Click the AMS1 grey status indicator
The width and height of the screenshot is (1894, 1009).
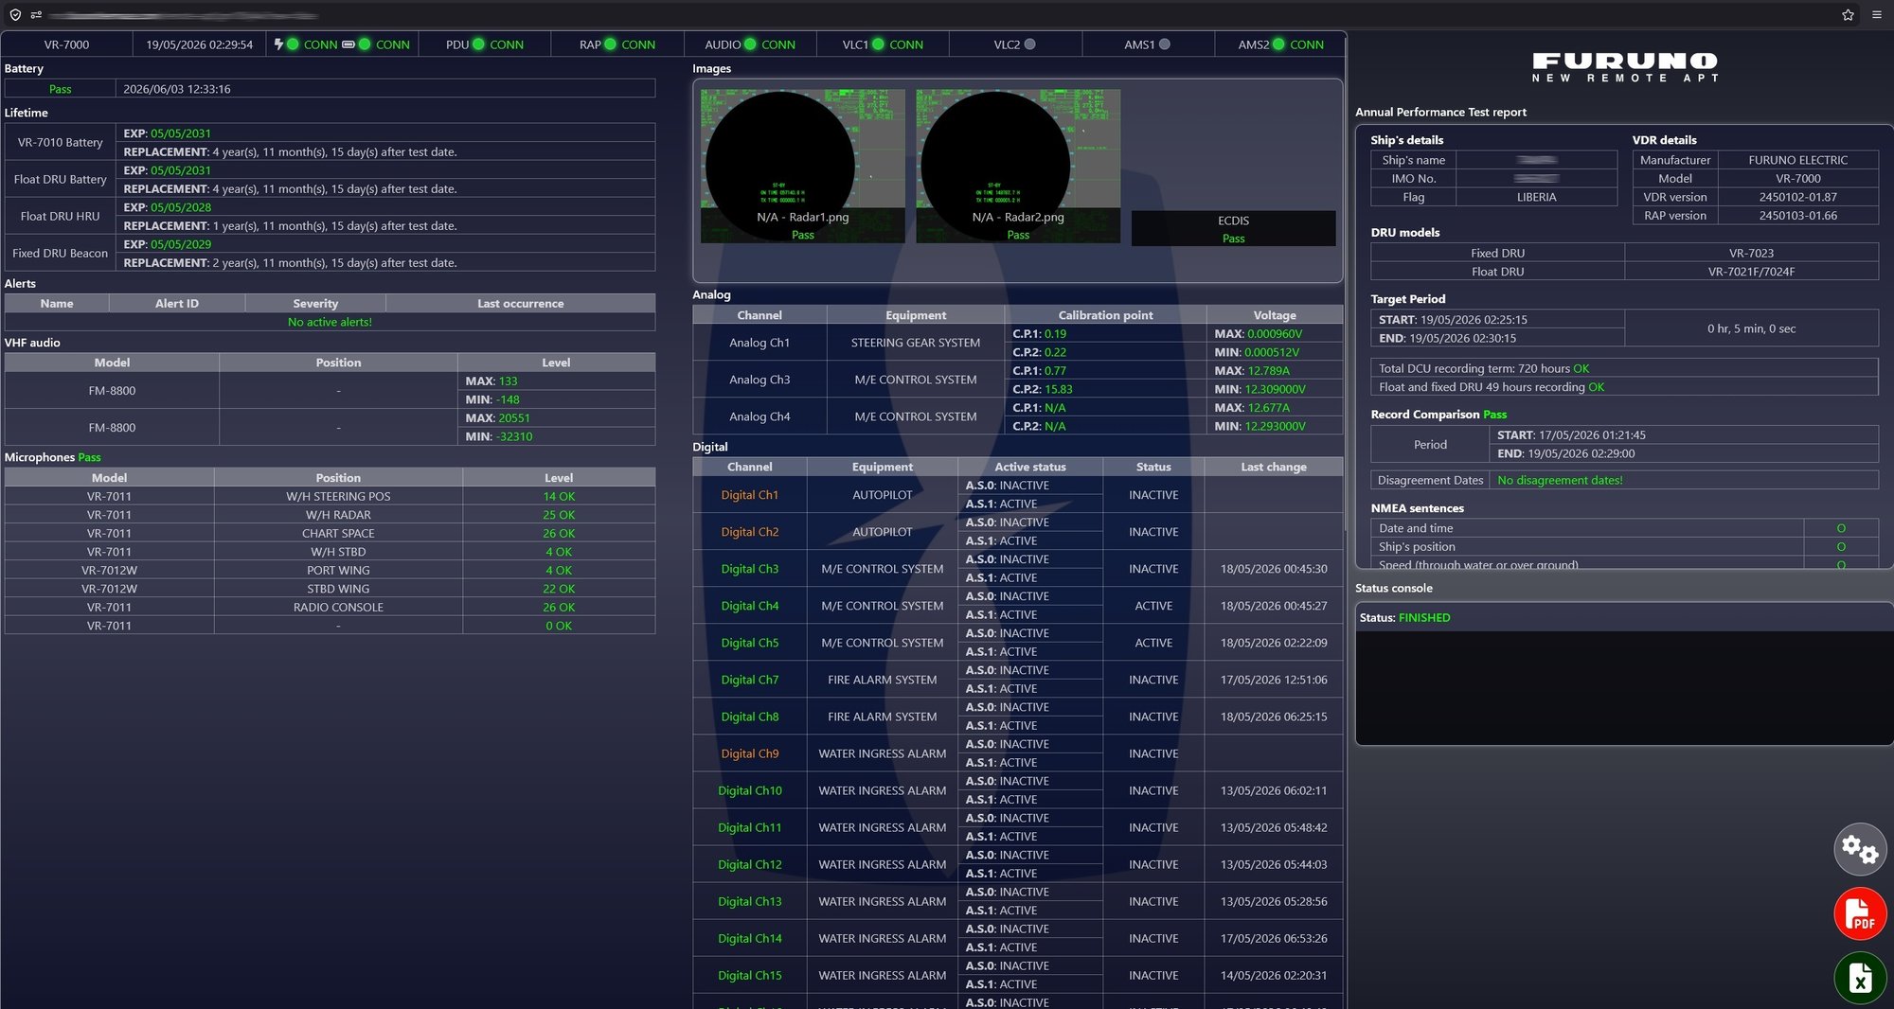[1164, 44]
